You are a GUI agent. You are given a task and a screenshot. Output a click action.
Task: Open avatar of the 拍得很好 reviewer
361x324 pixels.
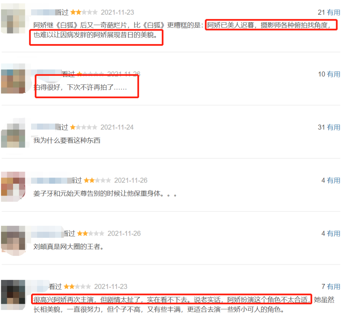point(13,78)
